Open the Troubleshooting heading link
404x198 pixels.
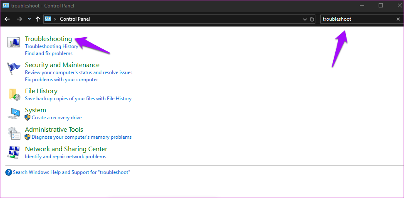[x=48, y=39]
